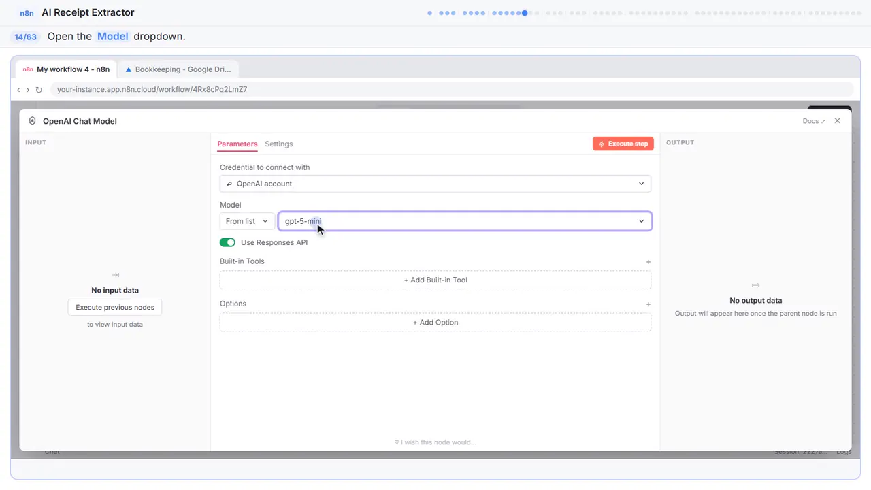Click the 'OpenAI Chat Model' panel title

(80, 121)
